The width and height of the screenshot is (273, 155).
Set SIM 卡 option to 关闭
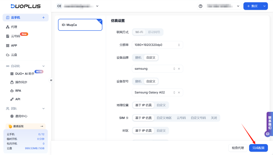tap(214, 118)
